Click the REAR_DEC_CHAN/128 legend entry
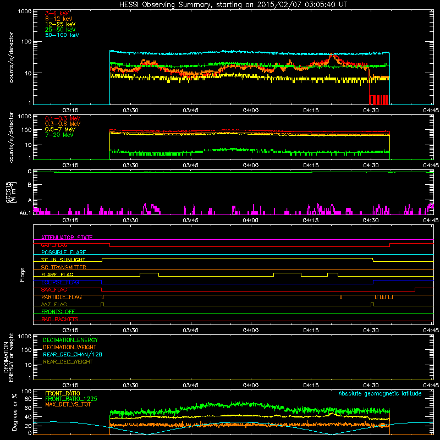 click(x=73, y=354)
